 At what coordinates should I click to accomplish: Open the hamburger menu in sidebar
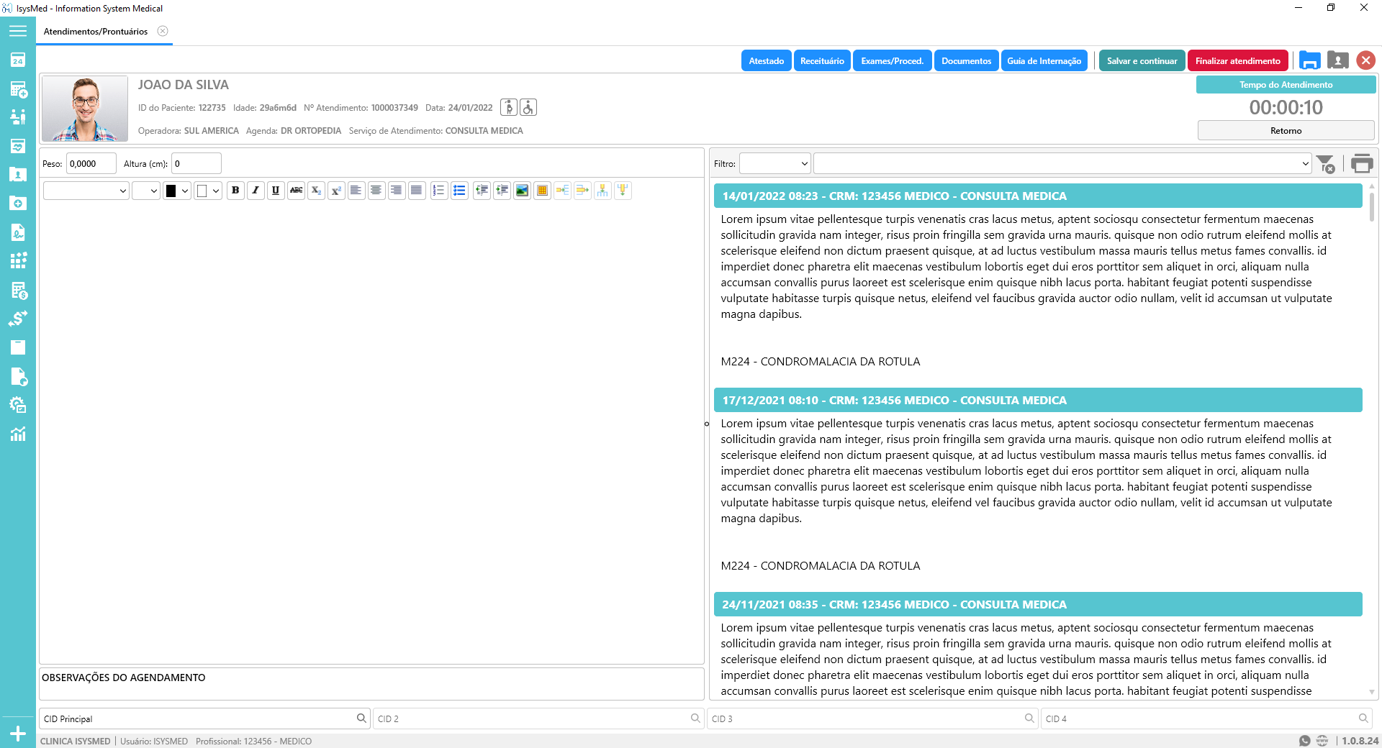18,31
